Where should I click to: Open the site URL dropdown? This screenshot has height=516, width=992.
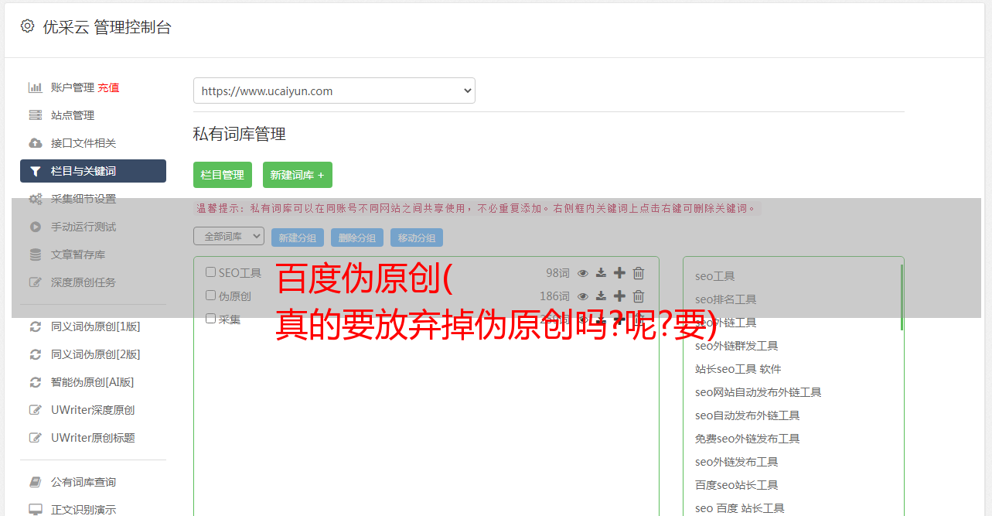pyautogui.click(x=334, y=91)
